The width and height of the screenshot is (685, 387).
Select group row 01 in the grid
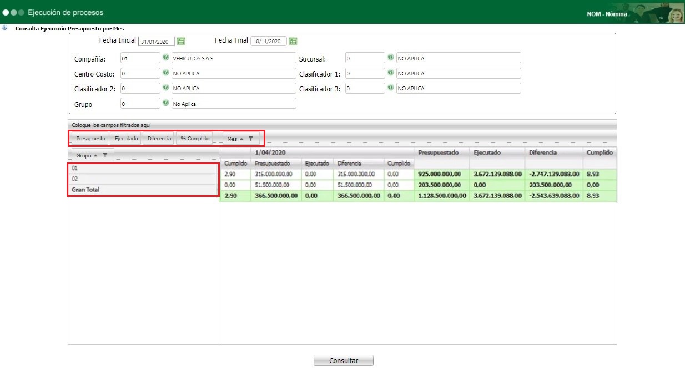142,167
